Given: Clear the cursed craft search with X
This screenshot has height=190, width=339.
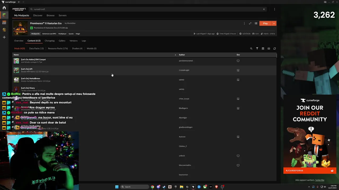Looking at the screenshot, I should pyautogui.click(x=264, y=9).
